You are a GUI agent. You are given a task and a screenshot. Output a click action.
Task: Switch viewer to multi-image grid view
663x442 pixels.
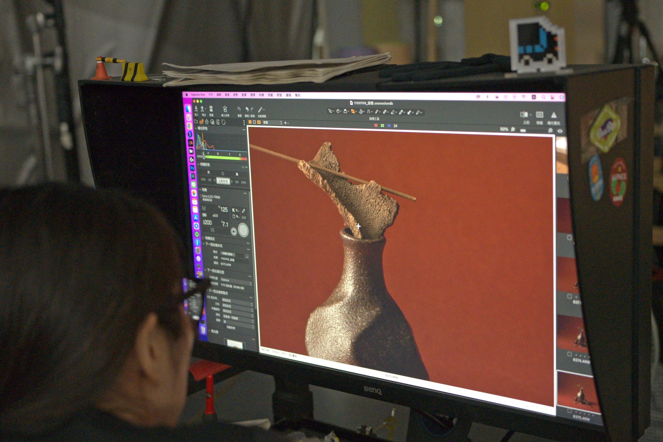(x=250, y=122)
